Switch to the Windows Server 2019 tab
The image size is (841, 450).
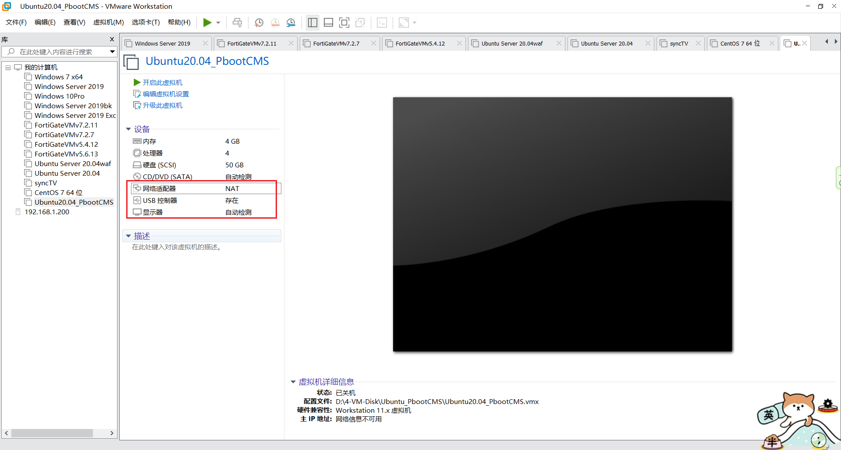163,43
